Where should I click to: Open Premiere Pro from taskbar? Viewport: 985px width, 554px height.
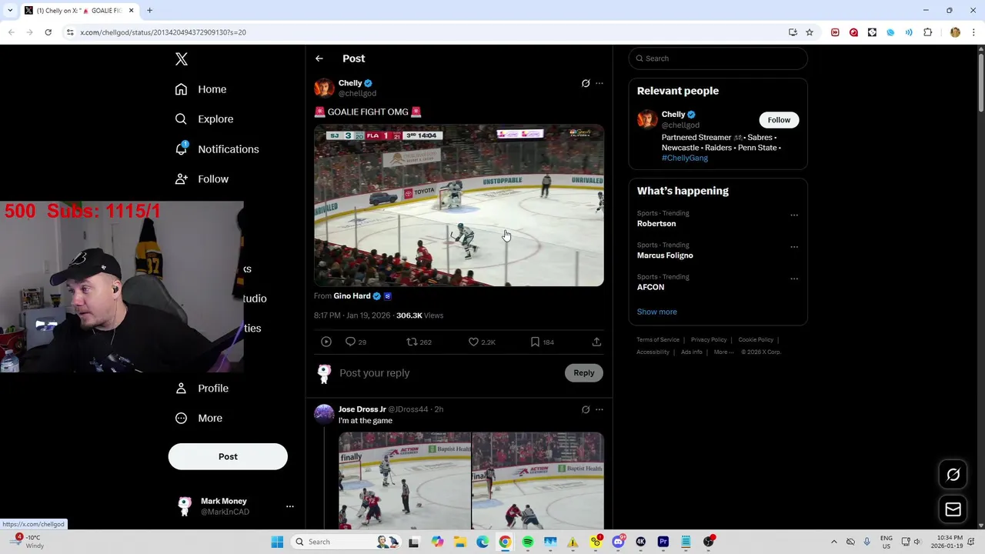(x=663, y=542)
